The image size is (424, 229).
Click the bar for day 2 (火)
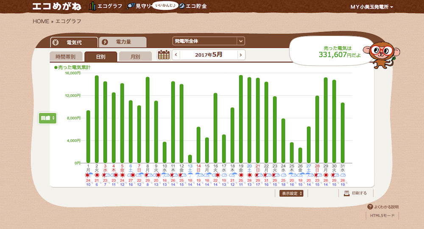[97, 119]
